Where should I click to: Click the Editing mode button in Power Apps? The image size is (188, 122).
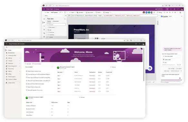point(159,13)
